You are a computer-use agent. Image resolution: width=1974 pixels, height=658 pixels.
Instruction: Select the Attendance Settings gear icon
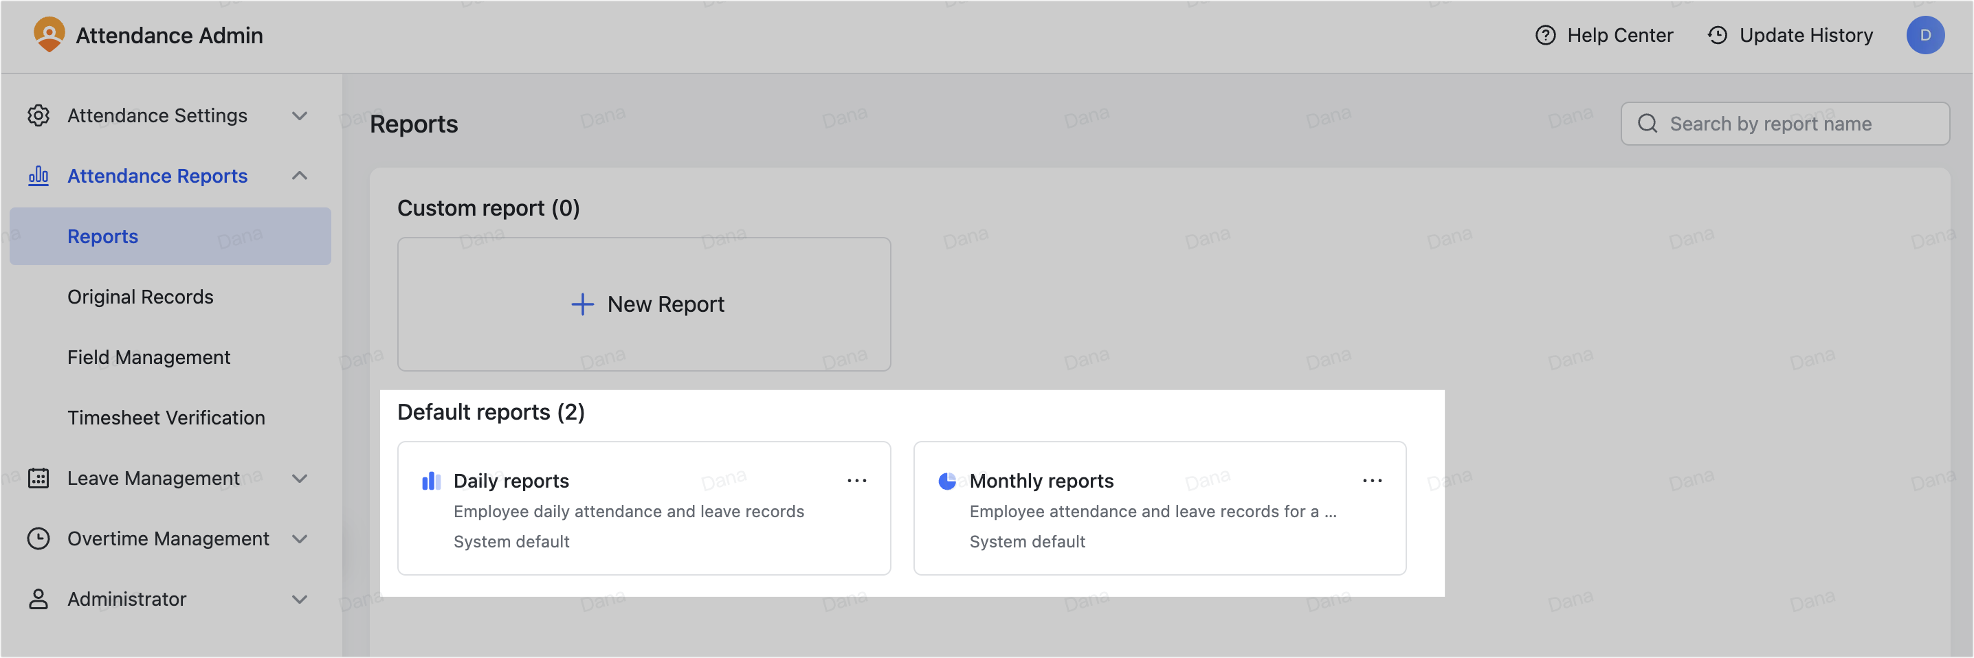[x=39, y=115]
